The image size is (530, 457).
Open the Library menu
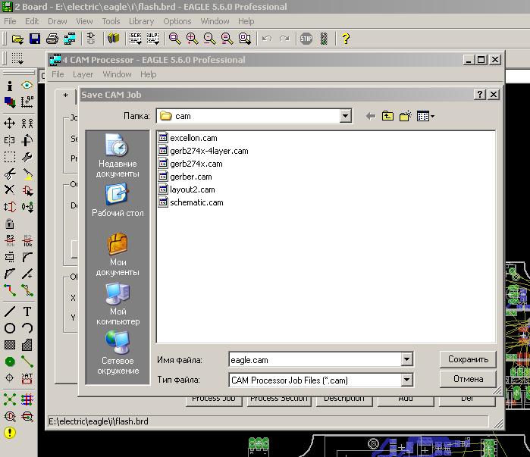tap(141, 21)
